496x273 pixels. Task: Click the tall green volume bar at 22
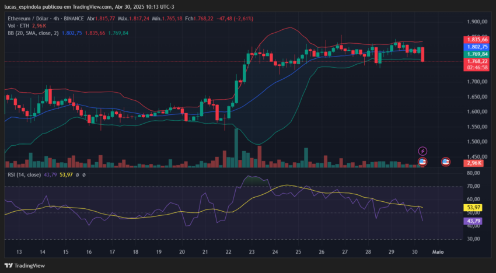(x=236, y=148)
